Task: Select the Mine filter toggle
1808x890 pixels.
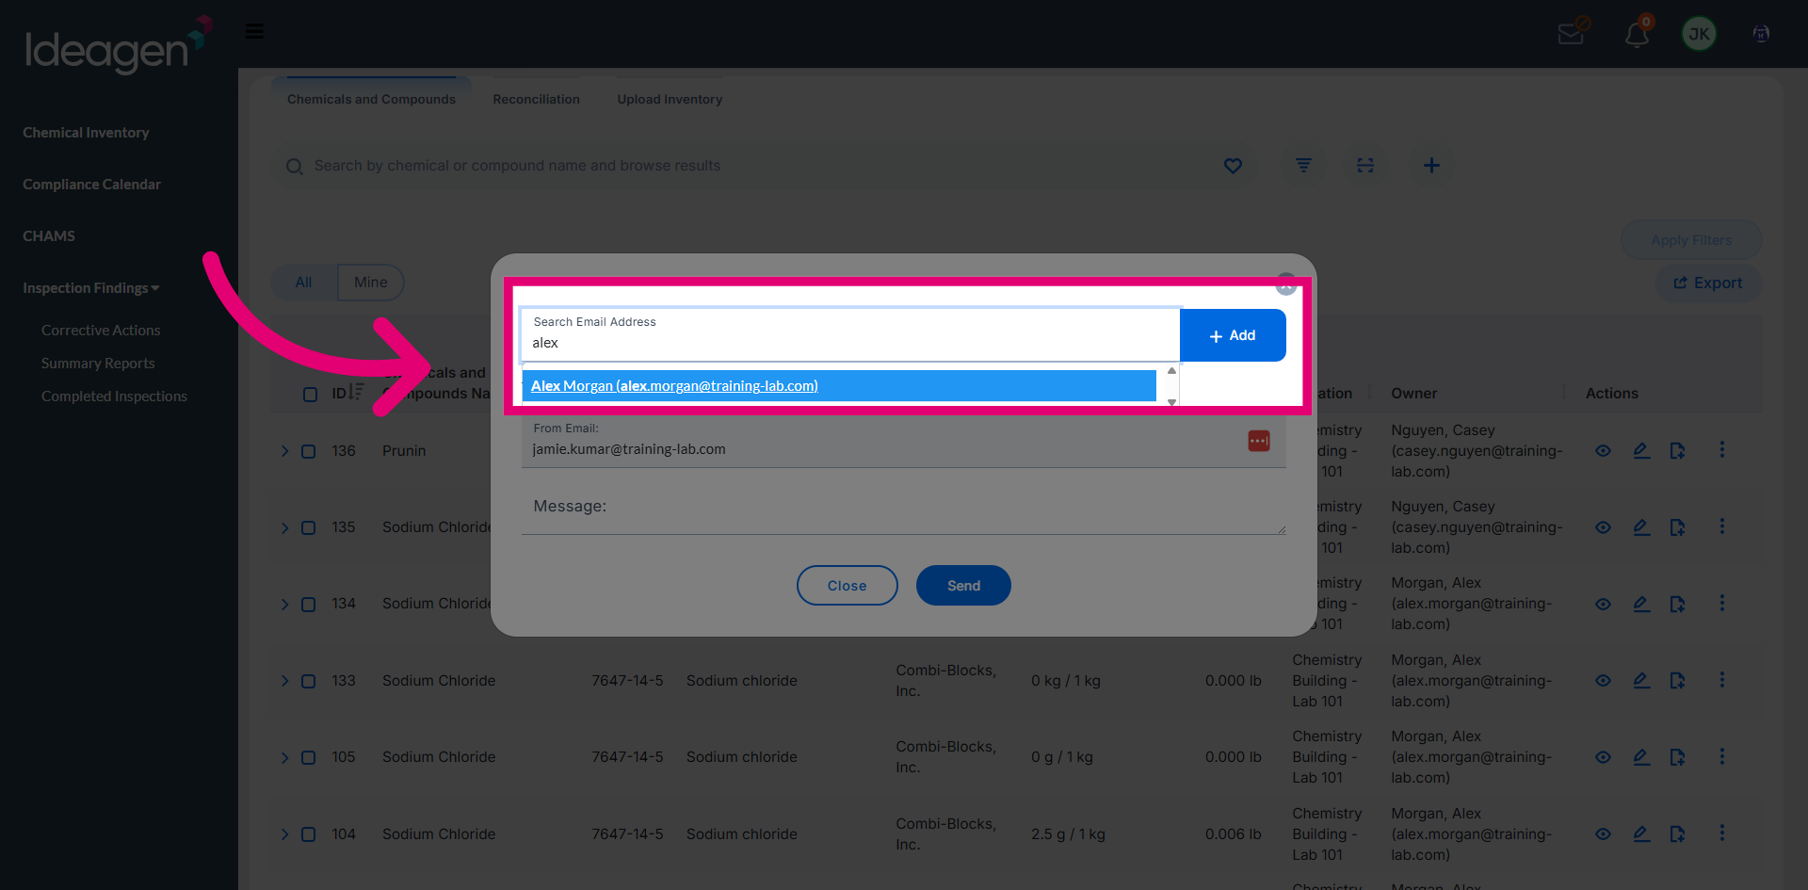Action: tap(371, 283)
